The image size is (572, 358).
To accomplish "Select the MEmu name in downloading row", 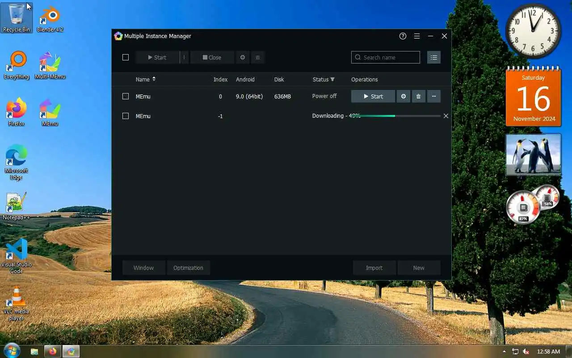I will (x=143, y=116).
